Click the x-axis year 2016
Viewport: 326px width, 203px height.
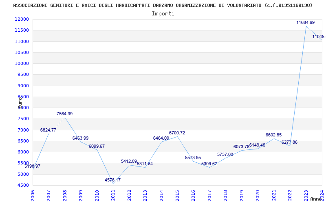(193, 195)
